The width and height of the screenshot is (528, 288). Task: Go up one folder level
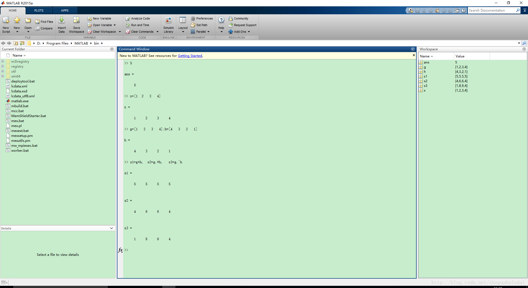coord(16,43)
